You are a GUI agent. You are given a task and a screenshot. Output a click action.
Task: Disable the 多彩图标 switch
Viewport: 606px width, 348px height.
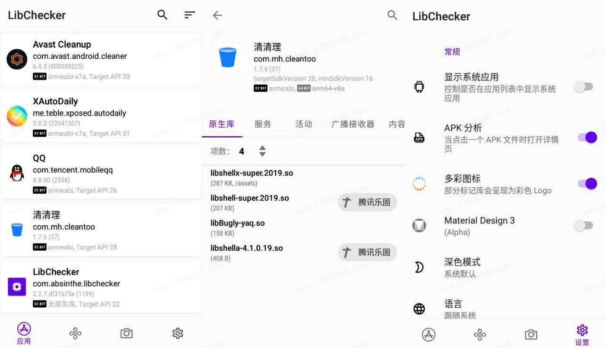coord(587,184)
